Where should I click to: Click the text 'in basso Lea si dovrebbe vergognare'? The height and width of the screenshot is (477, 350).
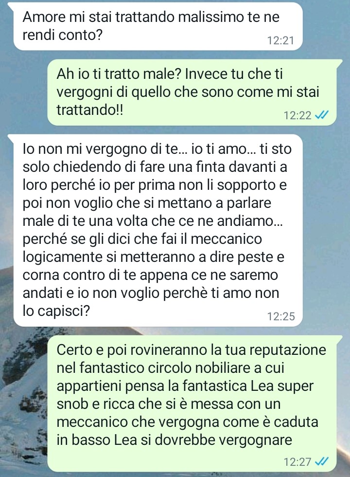coord(175,440)
